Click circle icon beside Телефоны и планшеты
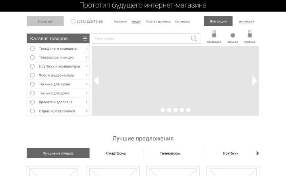The width and height of the screenshot is (286, 176). 32,48
